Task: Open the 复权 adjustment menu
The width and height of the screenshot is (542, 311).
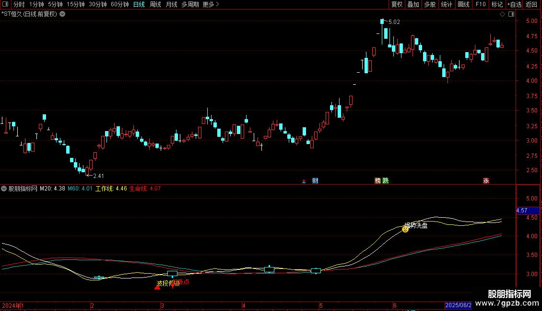Action: pos(397,4)
